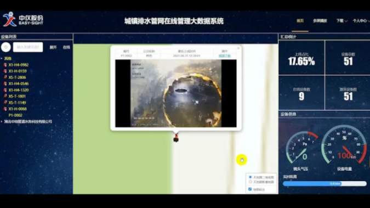Click the blue download link in popup
The width and height of the screenshot is (370, 208).
click(x=224, y=56)
